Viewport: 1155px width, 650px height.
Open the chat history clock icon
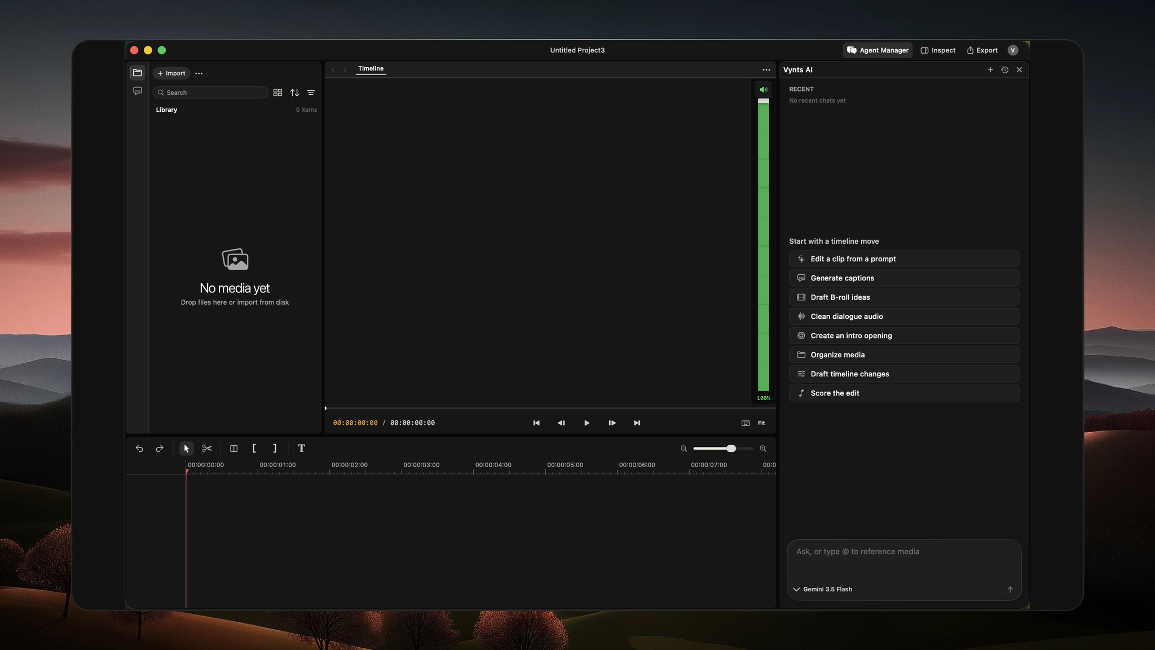[1004, 70]
